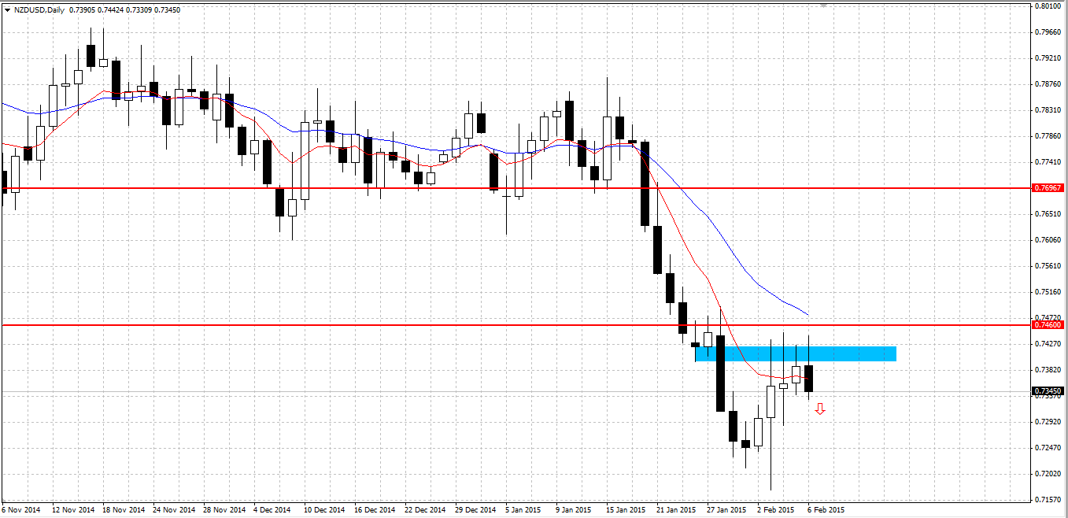Screen dimensions: 1068x518
Task: Click the 28 Nov 2014 date label
Action: (224, 510)
